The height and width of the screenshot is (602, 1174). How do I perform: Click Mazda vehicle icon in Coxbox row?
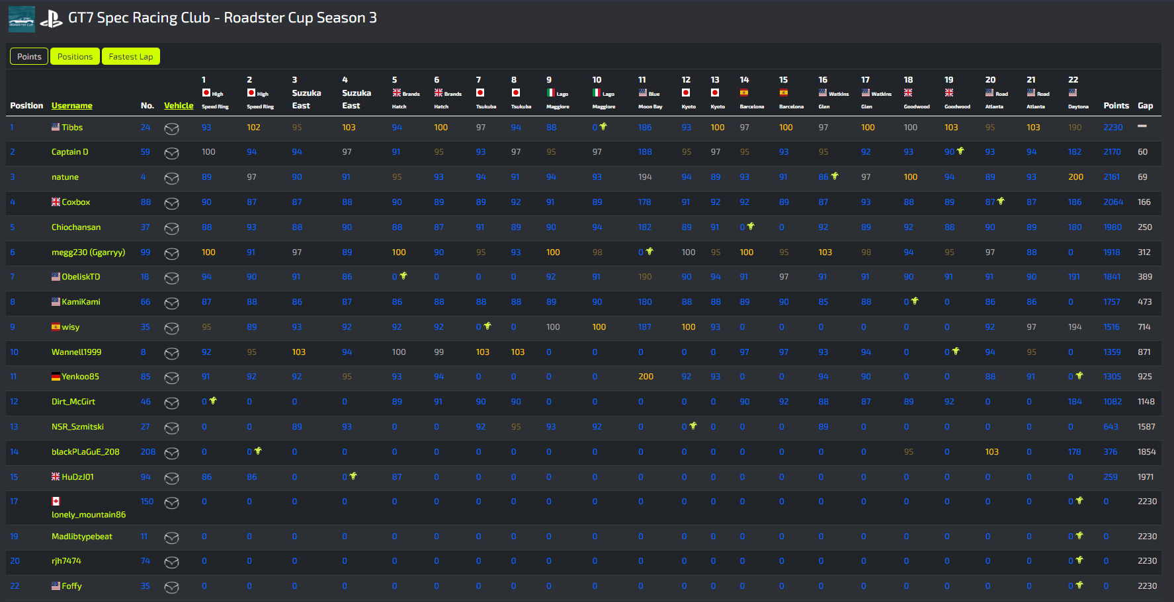point(172,204)
